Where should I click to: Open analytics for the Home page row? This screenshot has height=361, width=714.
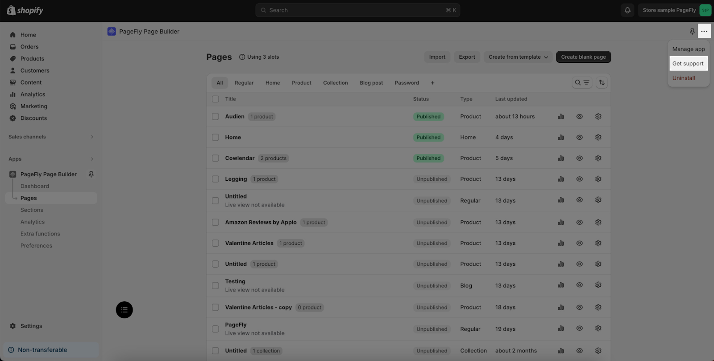click(x=561, y=138)
